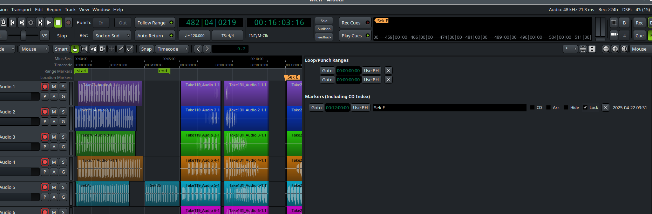Viewport: 652px width, 214px height.
Task: Select the Draw pencil tool
Action: 121,49
